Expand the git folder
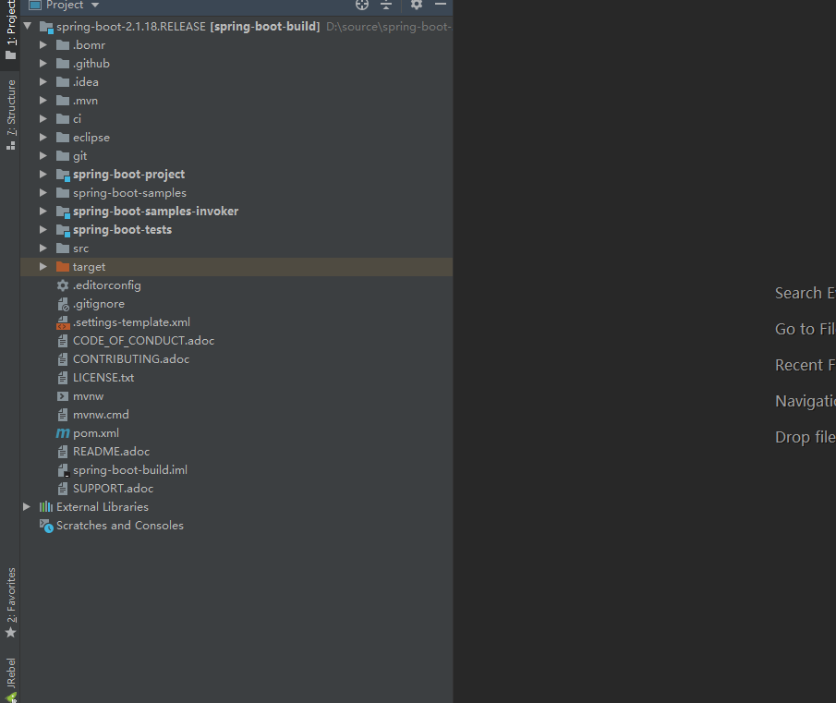 pos(43,155)
